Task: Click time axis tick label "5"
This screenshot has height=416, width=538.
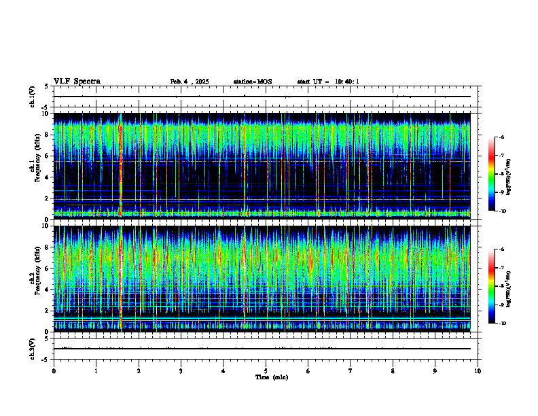Action: (x=266, y=371)
